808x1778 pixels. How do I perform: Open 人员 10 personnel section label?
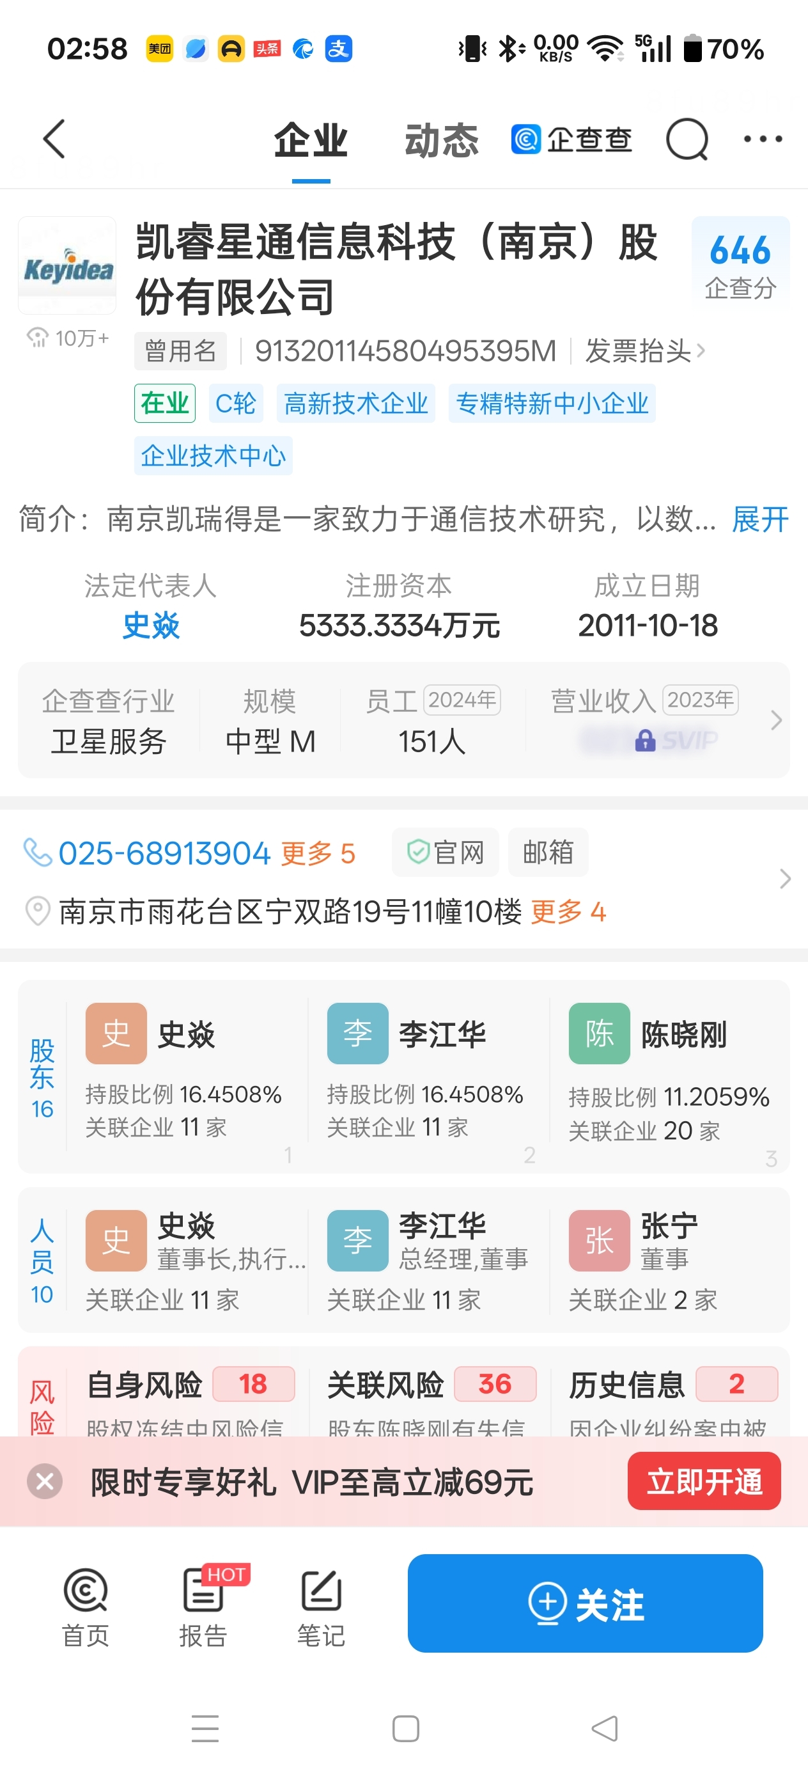click(42, 1261)
